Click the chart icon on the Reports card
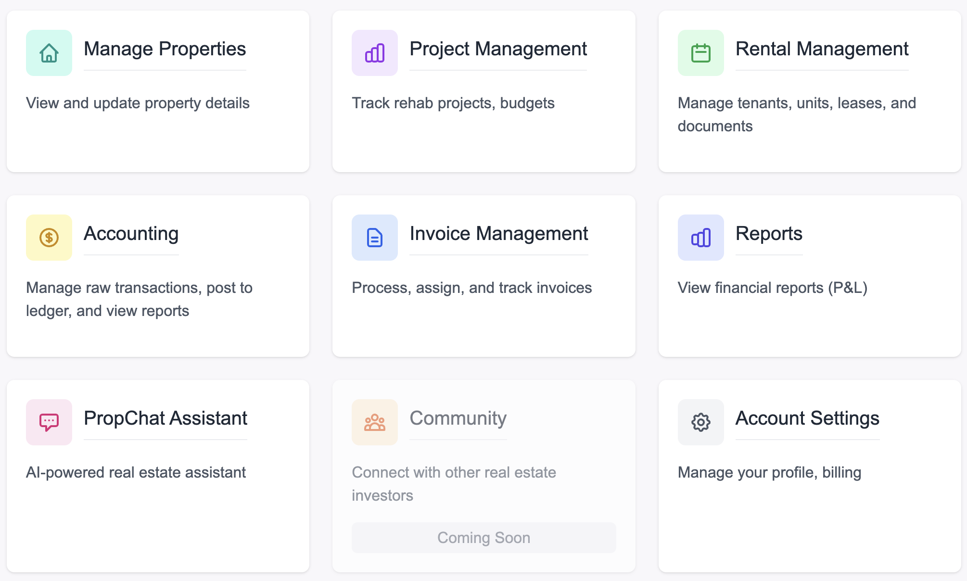967x581 pixels. (x=700, y=237)
